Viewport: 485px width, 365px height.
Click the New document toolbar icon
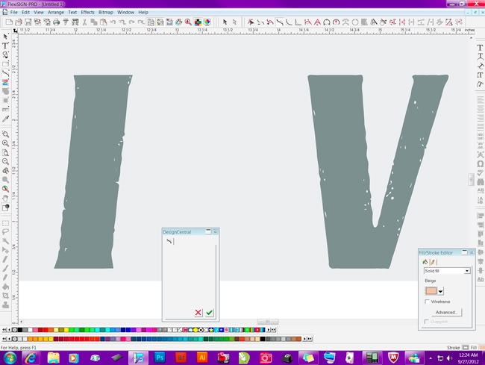(9, 22)
